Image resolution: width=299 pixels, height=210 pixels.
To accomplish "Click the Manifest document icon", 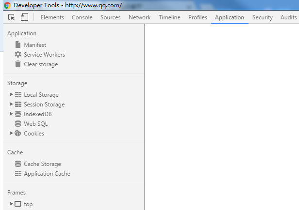I will (x=18, y=45).
